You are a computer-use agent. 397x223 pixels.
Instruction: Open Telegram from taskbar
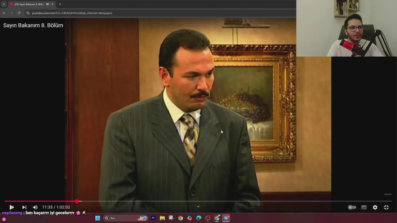226,218
